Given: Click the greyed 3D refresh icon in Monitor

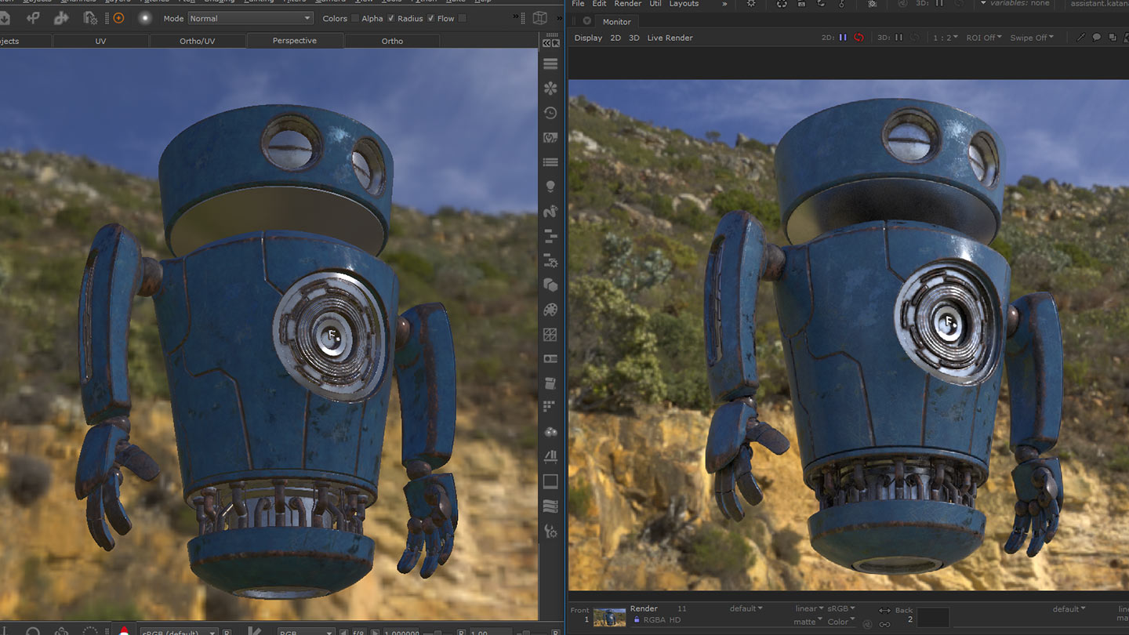Looking at the screenshot, I should (x=914, y=38).
